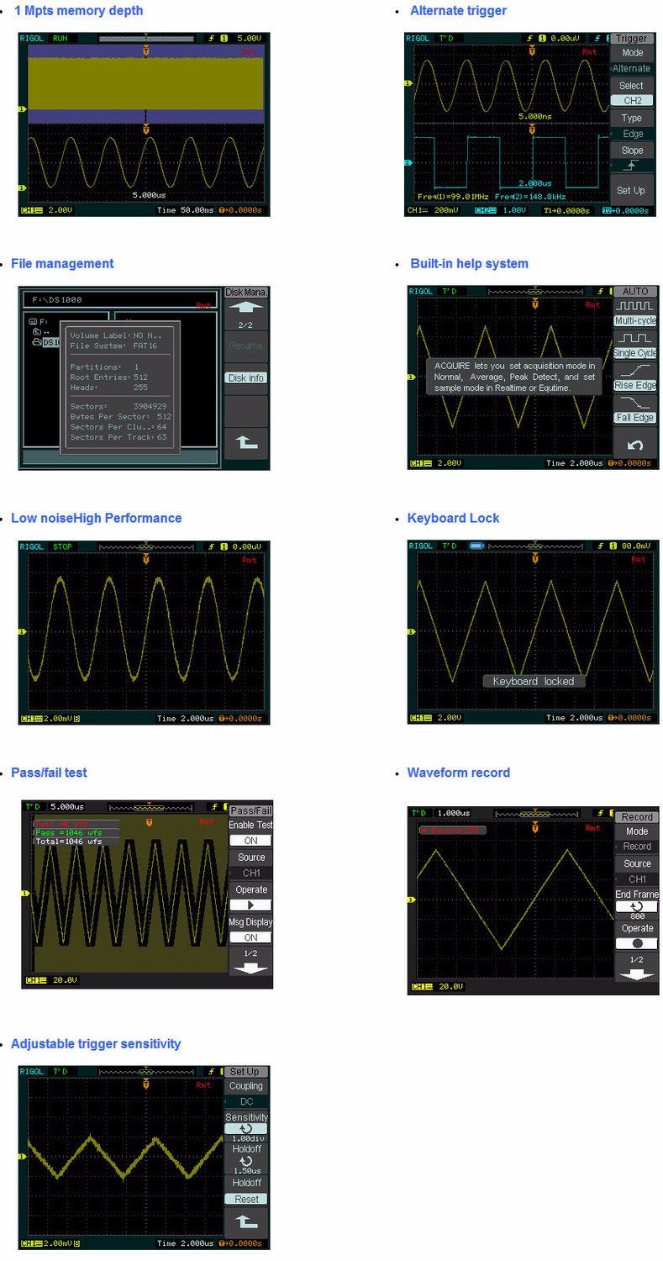663x1261 pixels.
Task: Click the Holdoff Reset button
Action: click(x=245, y=1199)
